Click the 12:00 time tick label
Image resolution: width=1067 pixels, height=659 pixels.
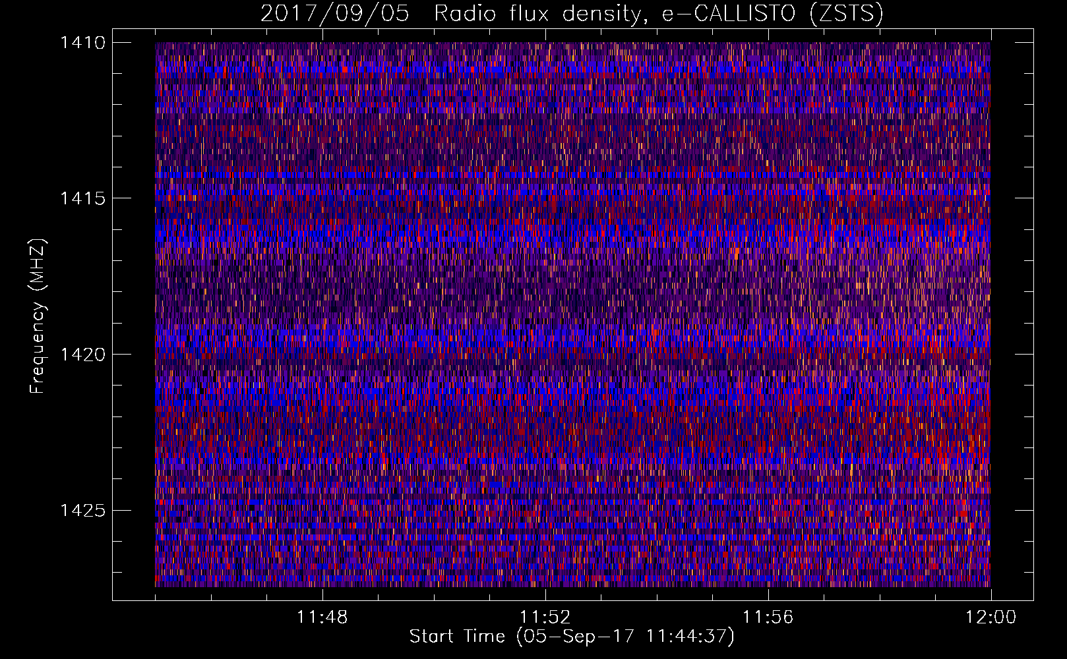pos(991,617)
